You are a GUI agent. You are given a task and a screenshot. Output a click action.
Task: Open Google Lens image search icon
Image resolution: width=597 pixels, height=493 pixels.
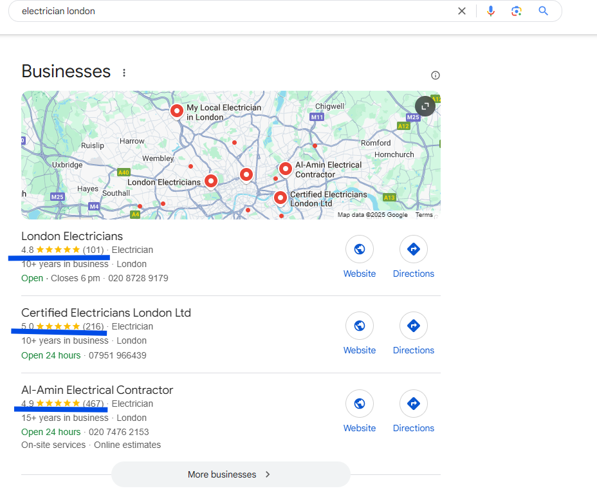pyautogui.click(x=517, y=11)
